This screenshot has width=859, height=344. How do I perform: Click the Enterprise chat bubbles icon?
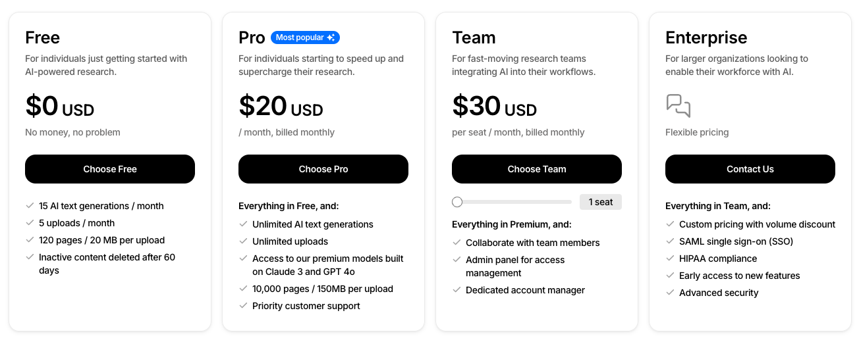tap(678, 105)
